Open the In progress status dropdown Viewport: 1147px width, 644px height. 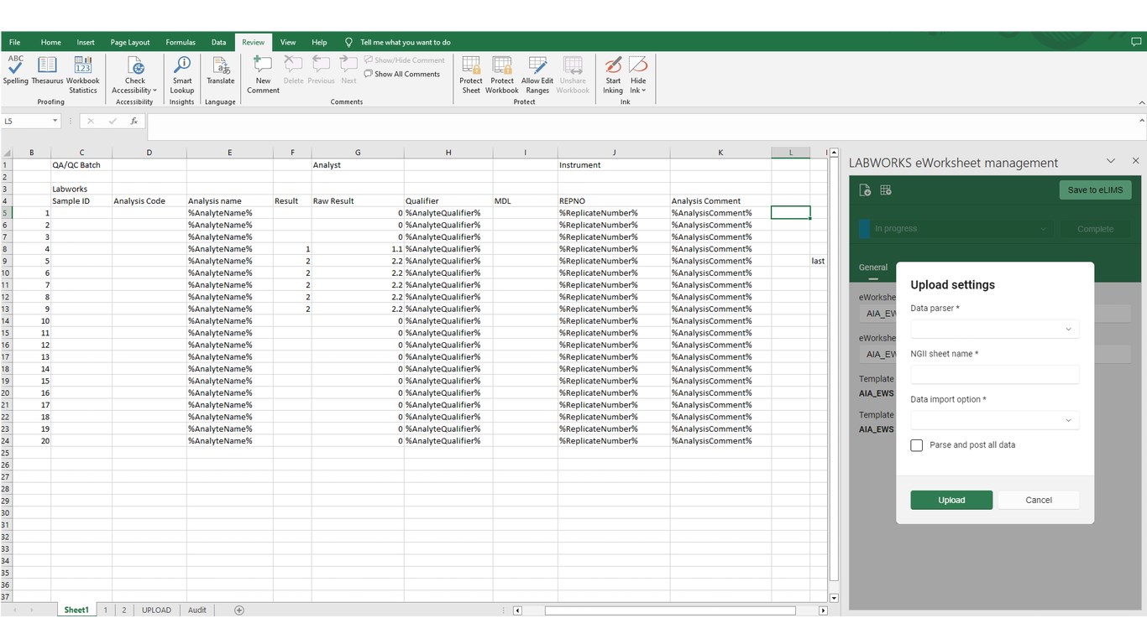[956, 229]
